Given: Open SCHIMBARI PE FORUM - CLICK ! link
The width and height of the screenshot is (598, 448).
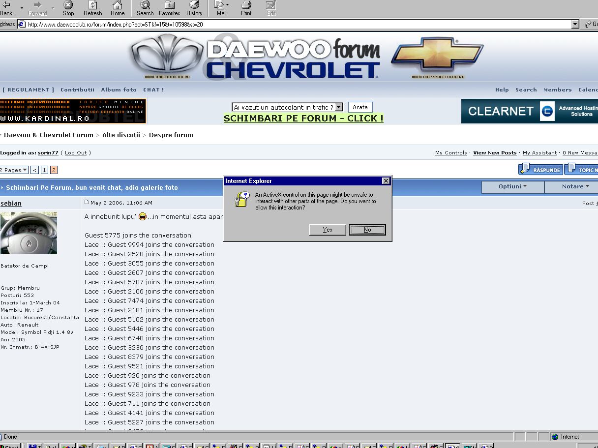Looking at the screenshot, I should coord(303,118).
